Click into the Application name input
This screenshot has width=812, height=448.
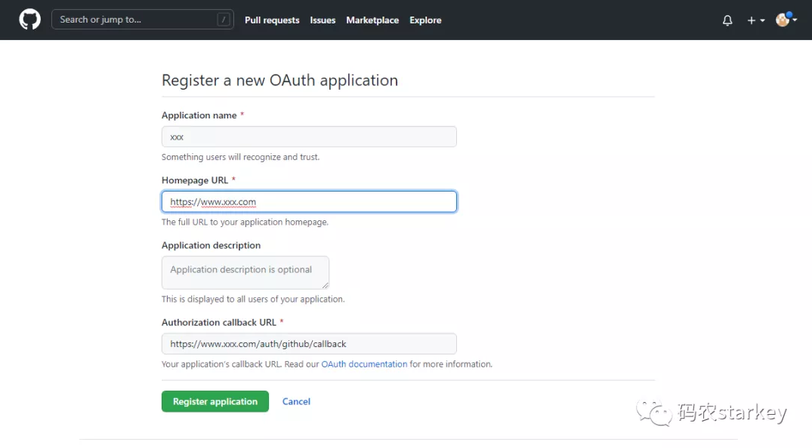309,137
